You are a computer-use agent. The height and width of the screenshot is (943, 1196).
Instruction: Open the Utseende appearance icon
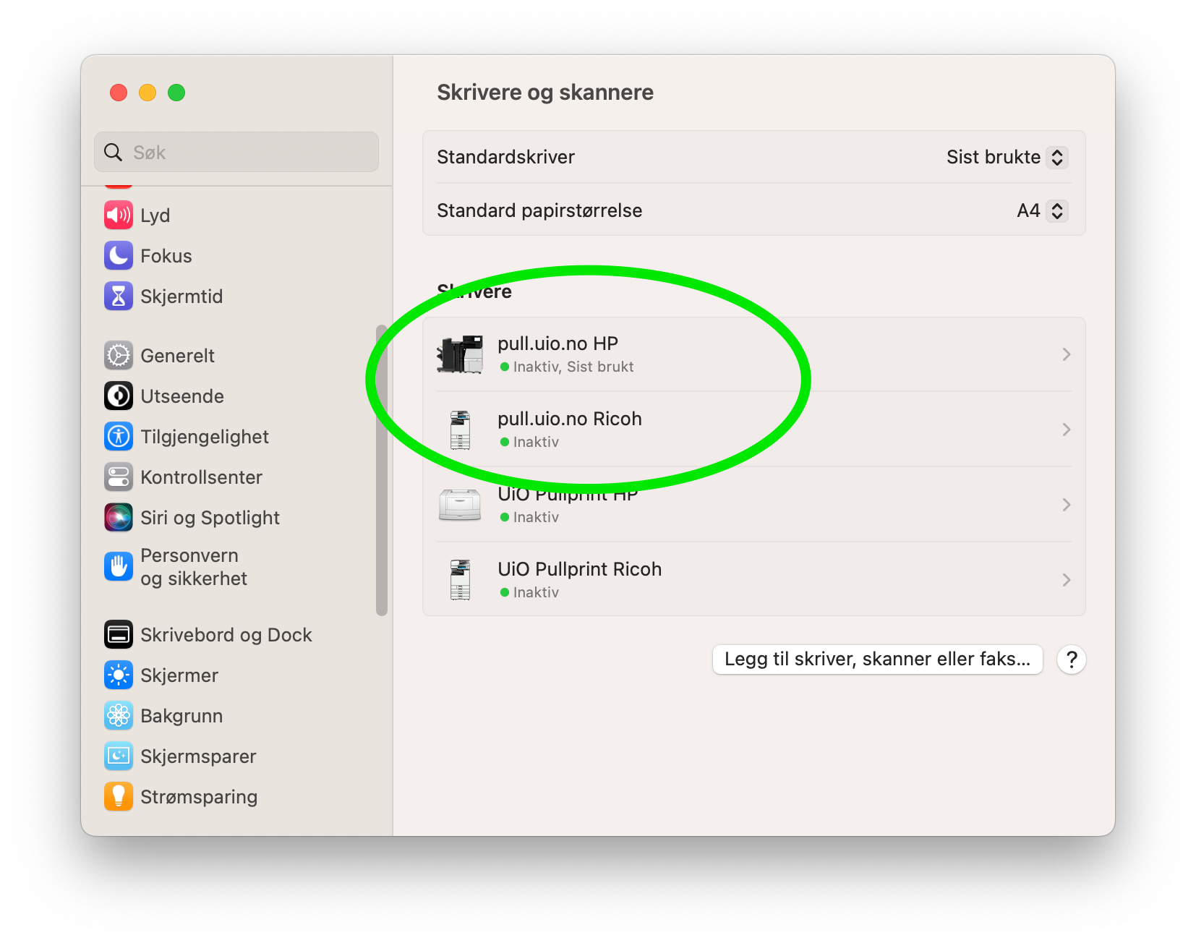coord(119,396)
